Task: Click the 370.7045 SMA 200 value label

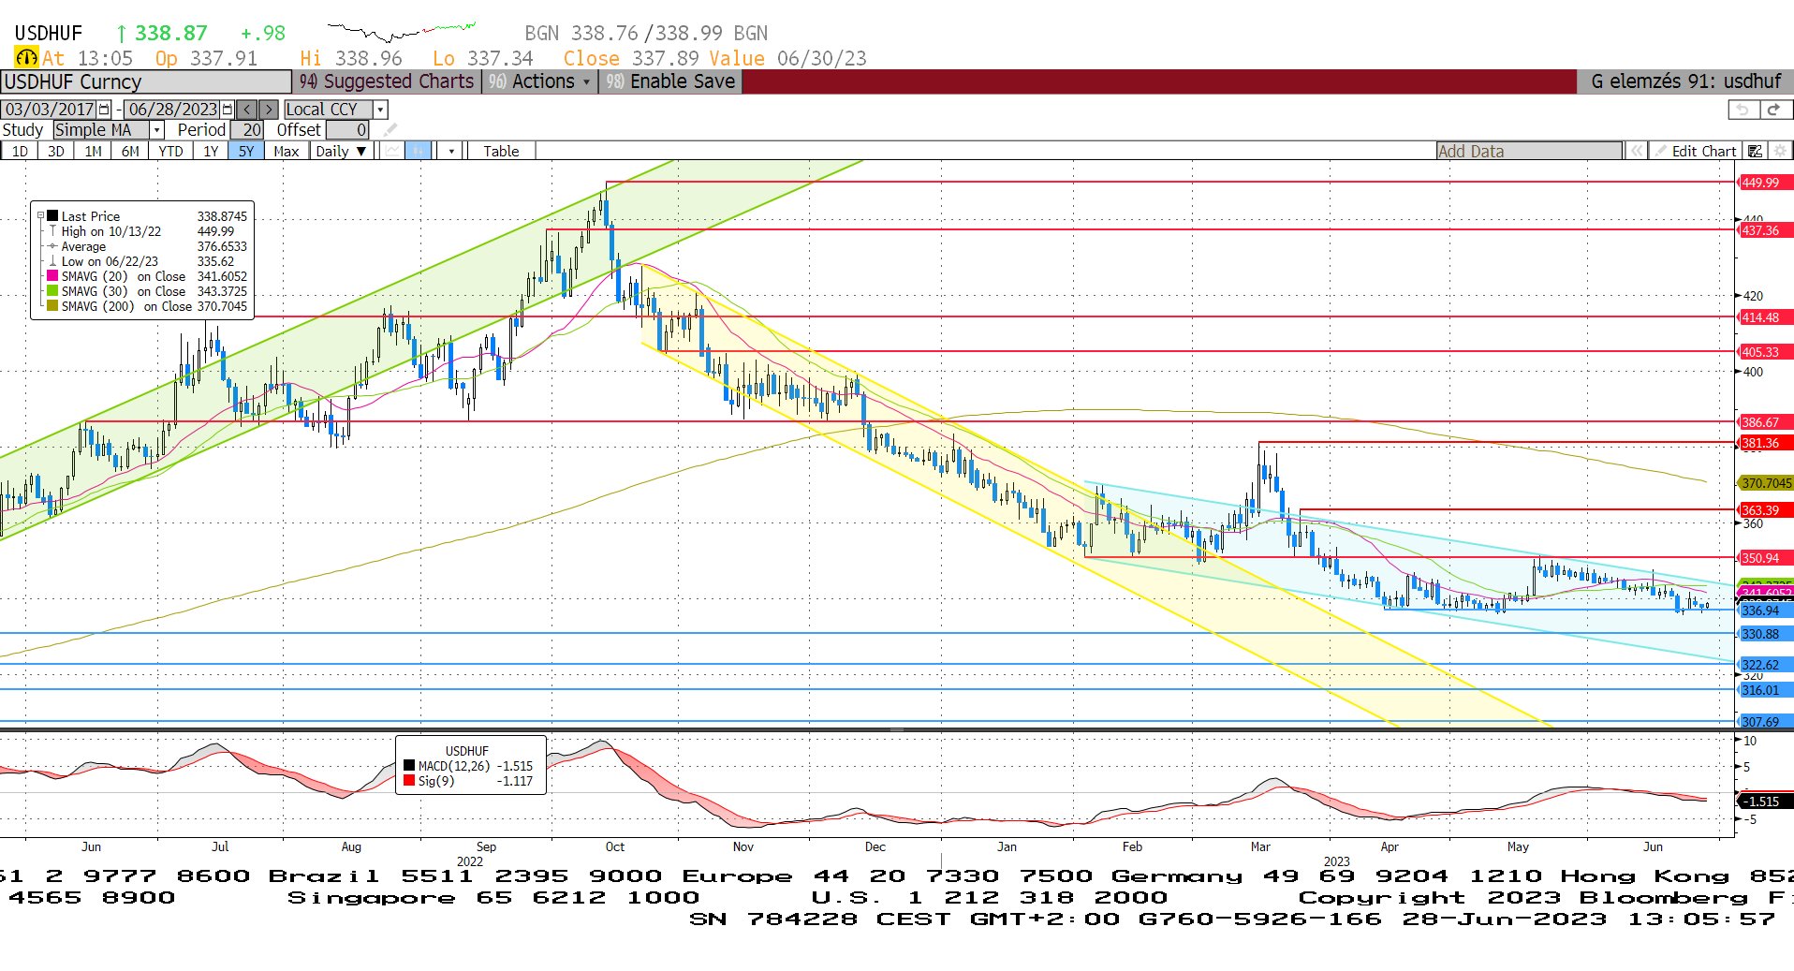Action: coord(1766,483)
